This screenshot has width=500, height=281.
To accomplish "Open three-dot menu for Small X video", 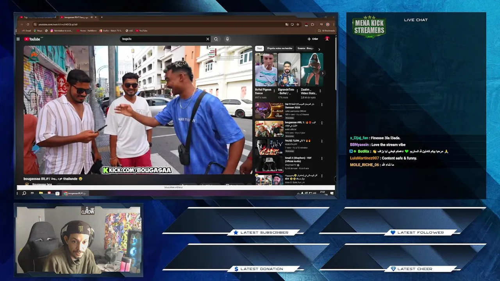I will pyautogui.click(x=322, y=159).
